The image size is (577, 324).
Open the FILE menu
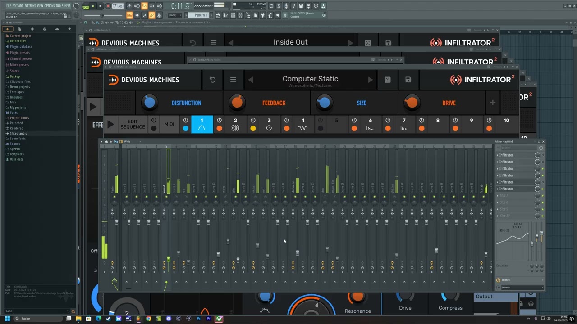pyautogui.click(x=9, y=6)
